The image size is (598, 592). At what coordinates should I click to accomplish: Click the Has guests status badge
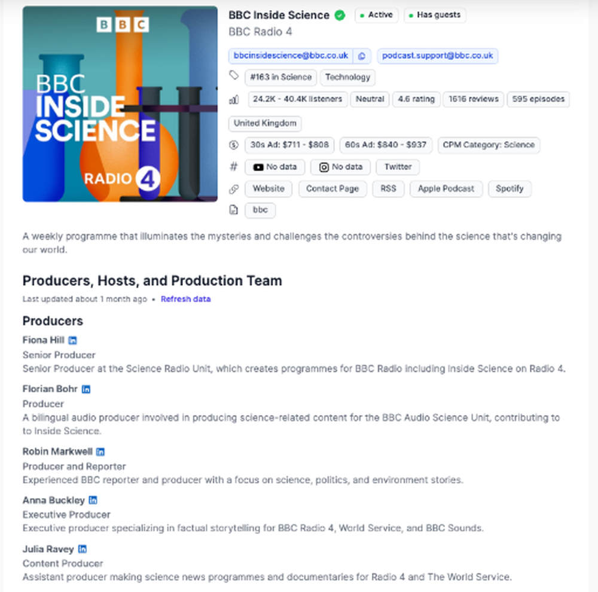pos(435,16)
